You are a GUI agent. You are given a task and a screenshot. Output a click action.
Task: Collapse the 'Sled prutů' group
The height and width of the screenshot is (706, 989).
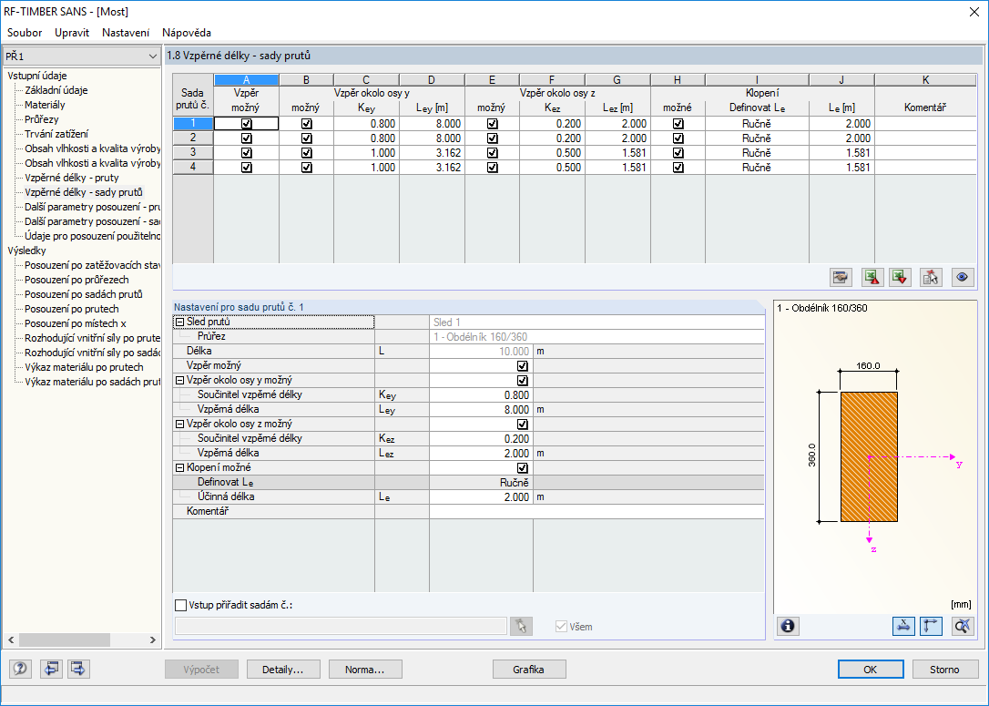pyautogui.click(x=179, y=322)
